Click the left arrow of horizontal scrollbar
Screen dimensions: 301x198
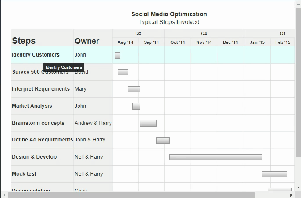pyautogui.click(x=4, y=195)
